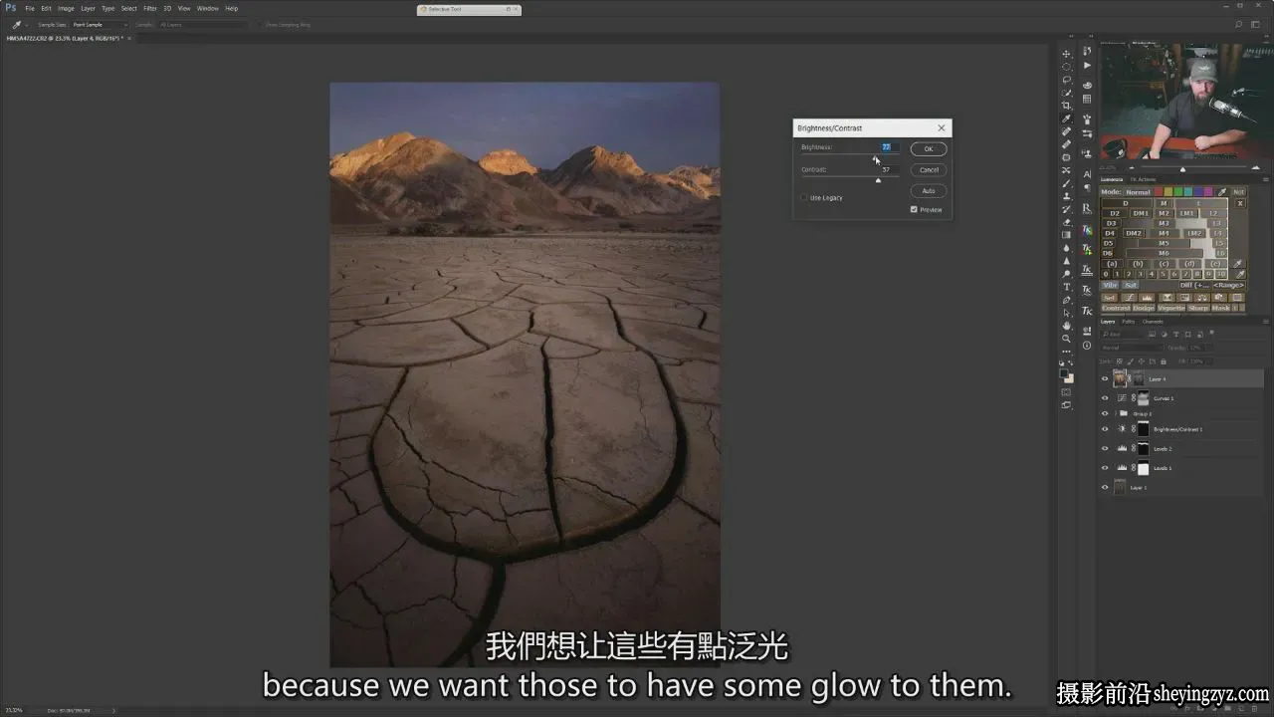Open the layer blend mode dropdown

[1134, 348]
